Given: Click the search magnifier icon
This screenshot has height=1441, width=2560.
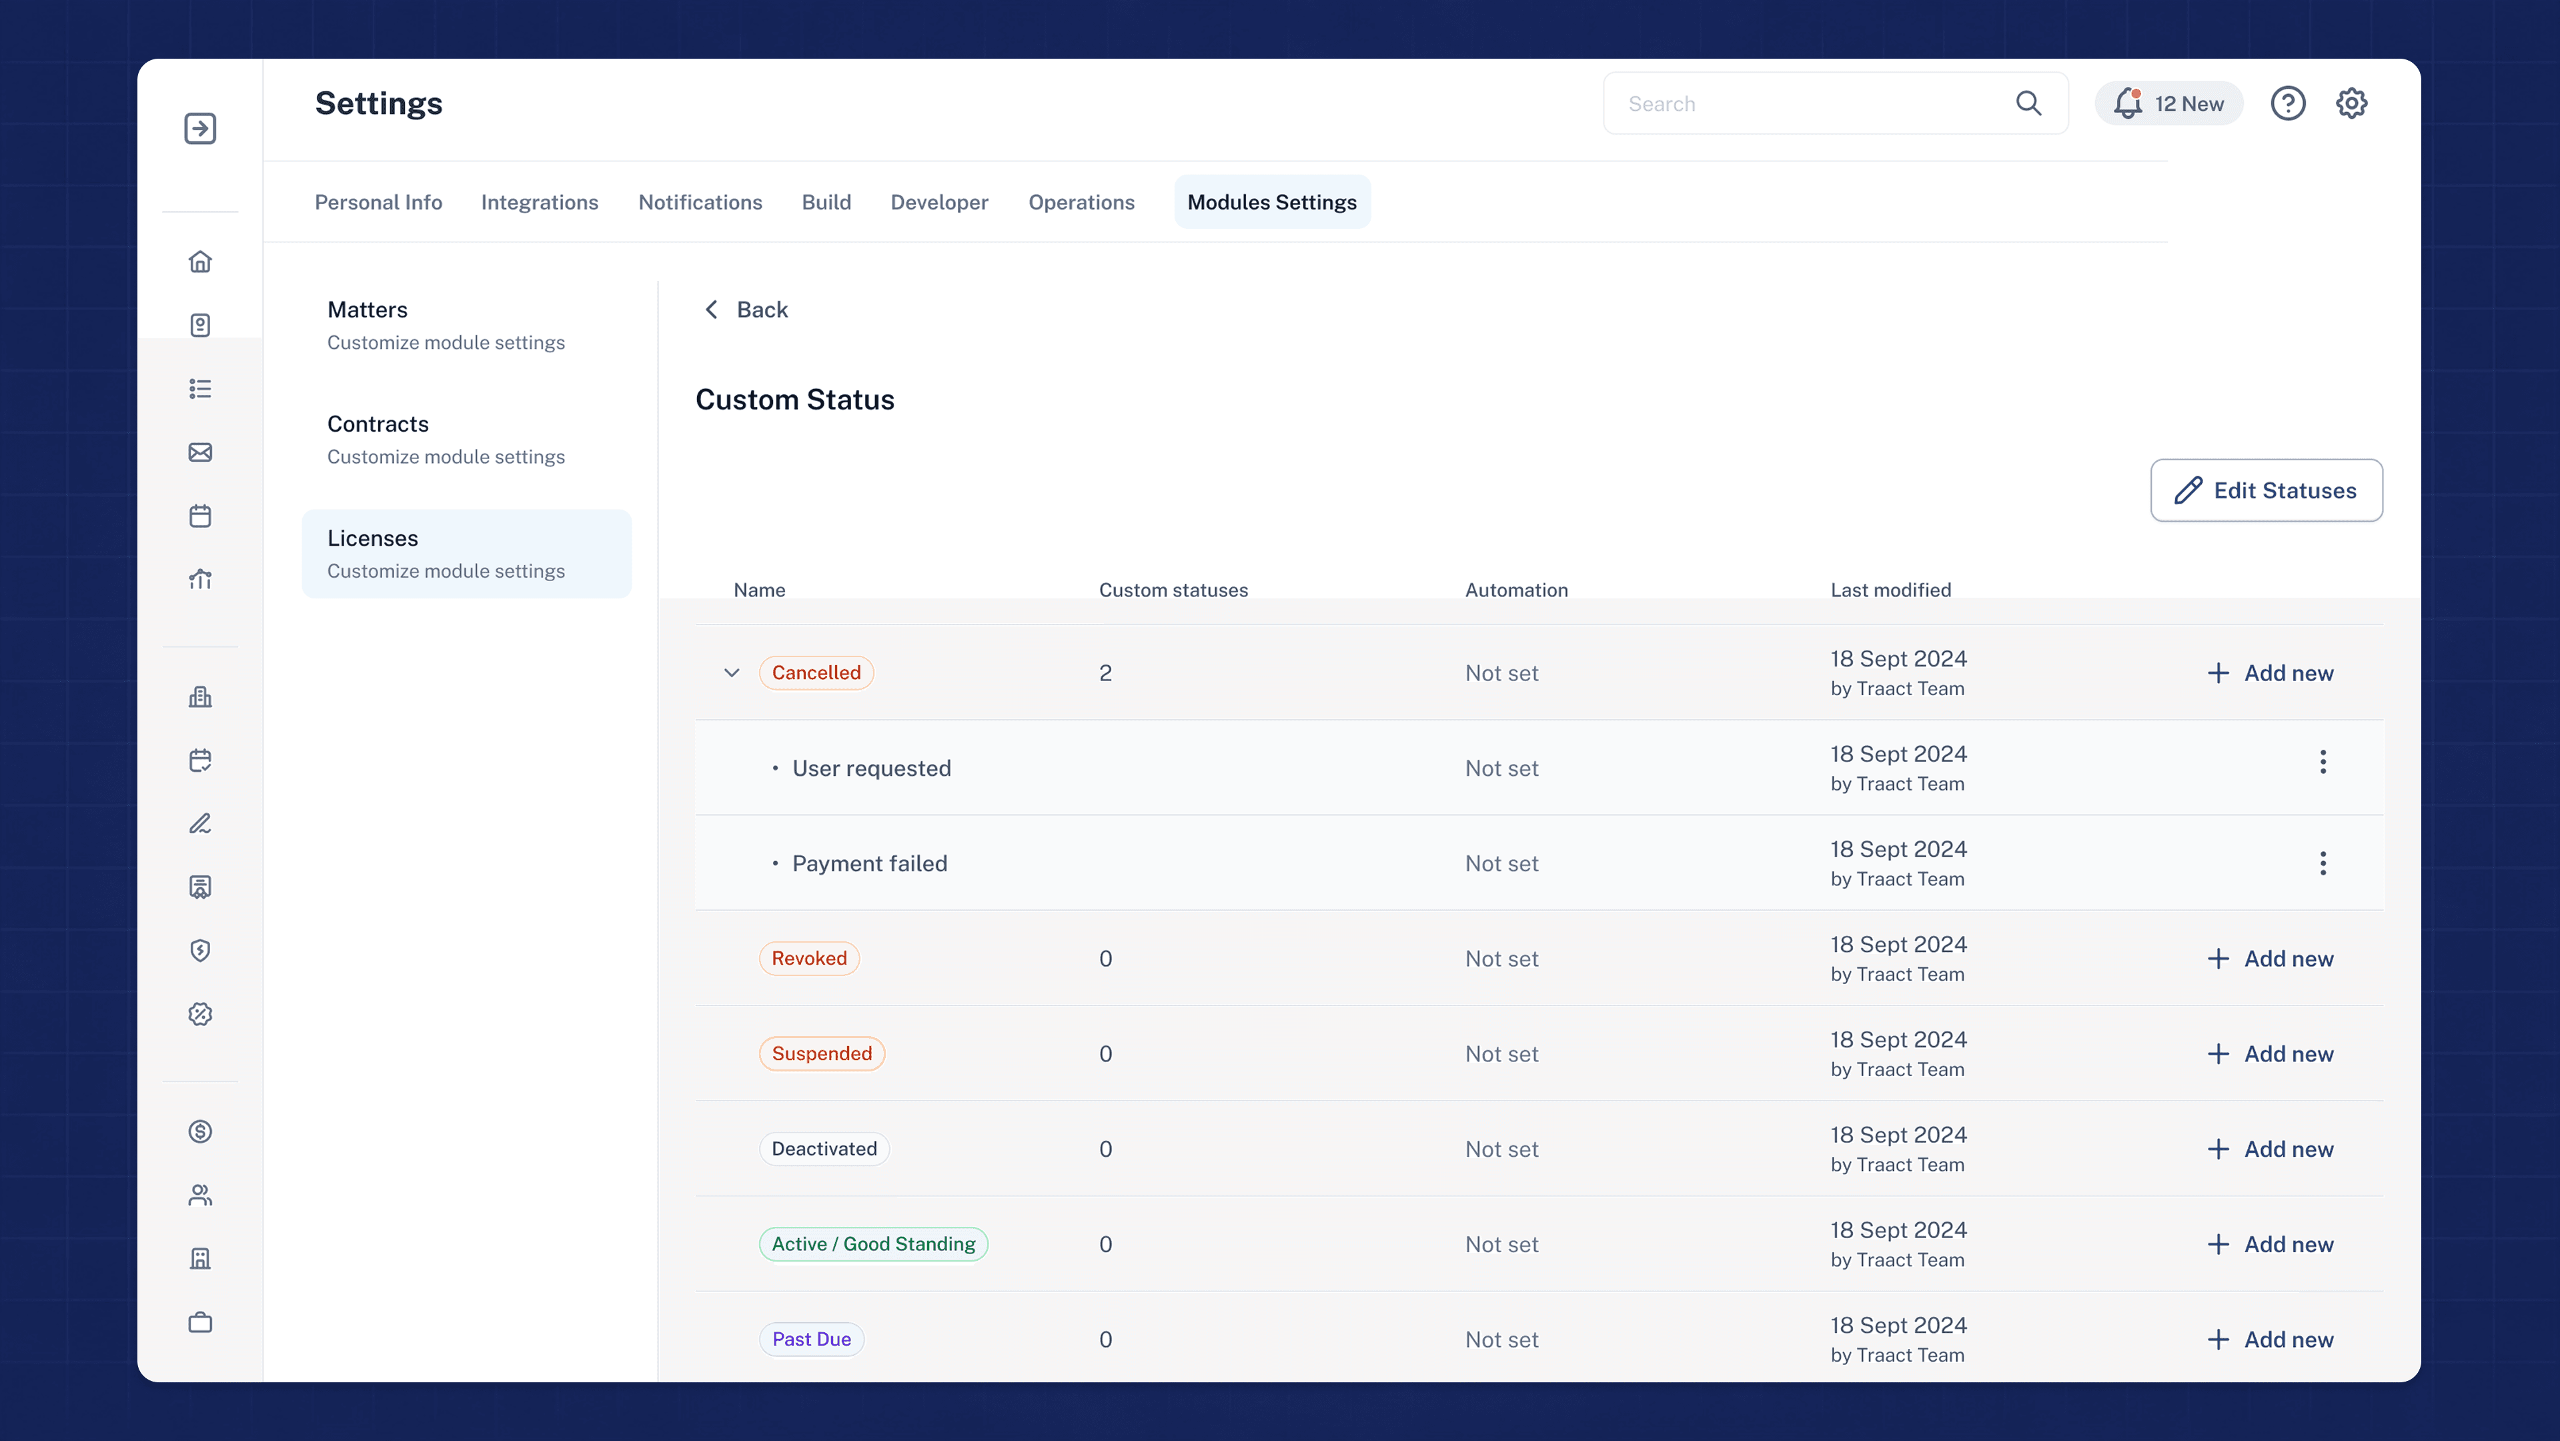Looking at the screenshot, I should coord(2028,103).
